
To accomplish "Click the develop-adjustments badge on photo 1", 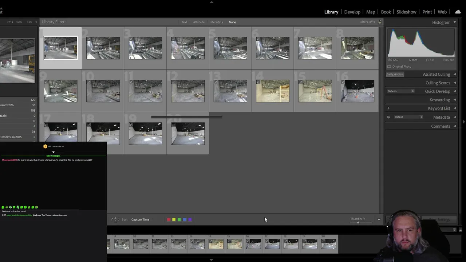I will point(46,39).
